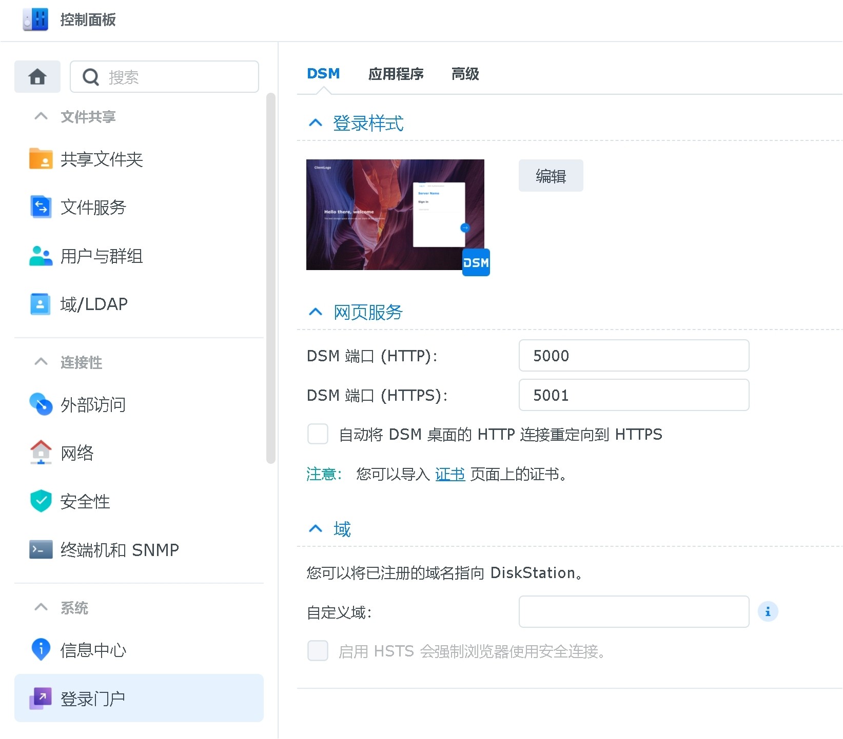Open 外部访问 settings
This screenshot has width=843, height=739.
(x=93, y=404)
